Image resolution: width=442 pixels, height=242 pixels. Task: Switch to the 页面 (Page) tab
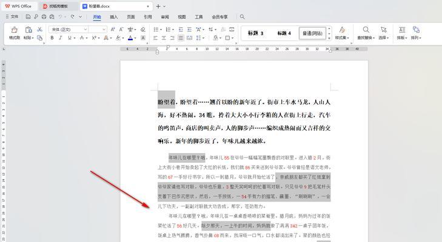pyautogui.click(x=131, y=17)
